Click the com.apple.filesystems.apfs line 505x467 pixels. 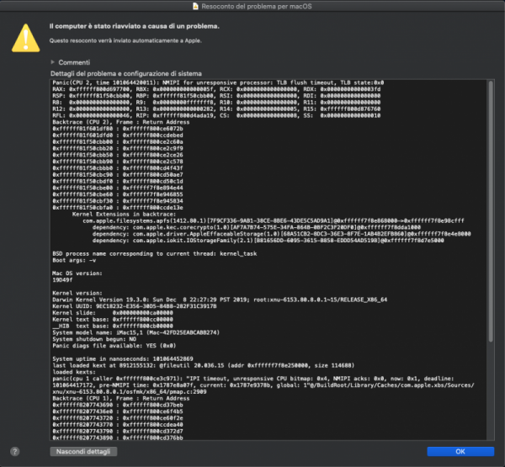[274, 220]
